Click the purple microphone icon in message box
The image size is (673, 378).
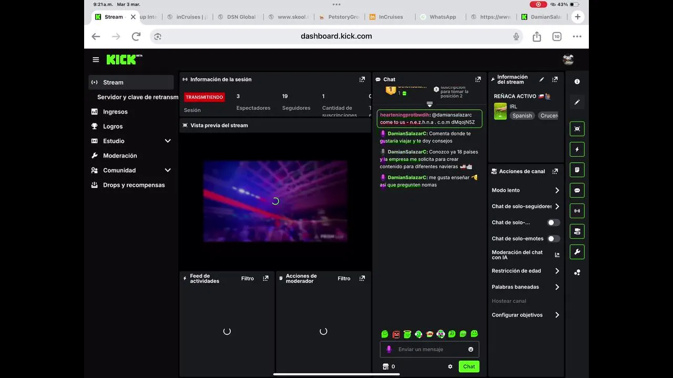click(389, 349)
